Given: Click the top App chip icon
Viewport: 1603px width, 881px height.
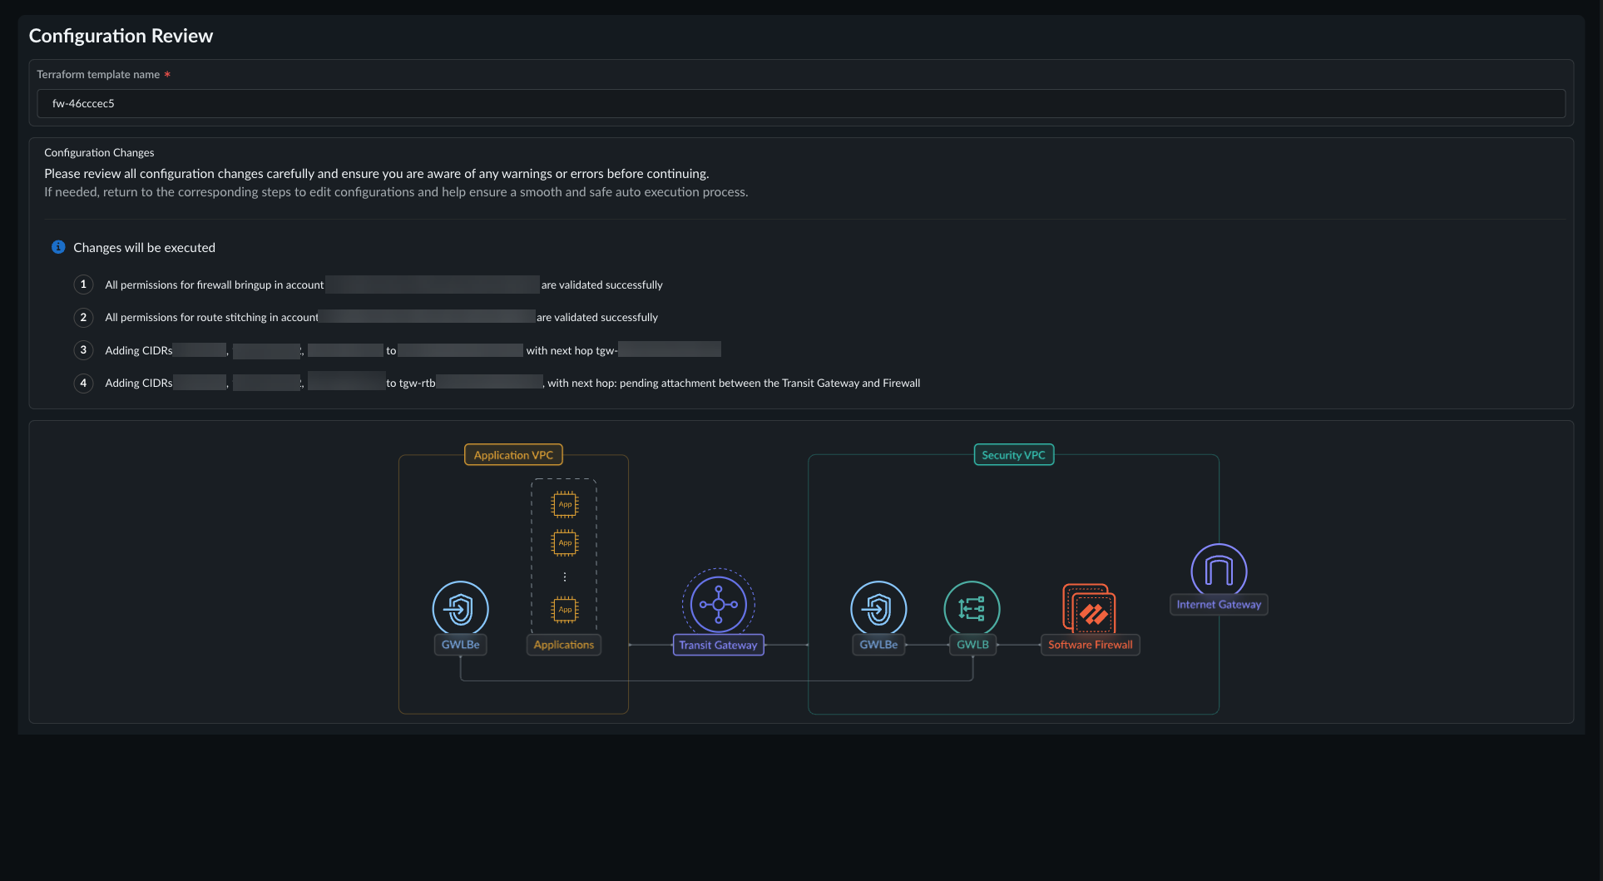Looking at the screenshot, I should coord(565,504).
